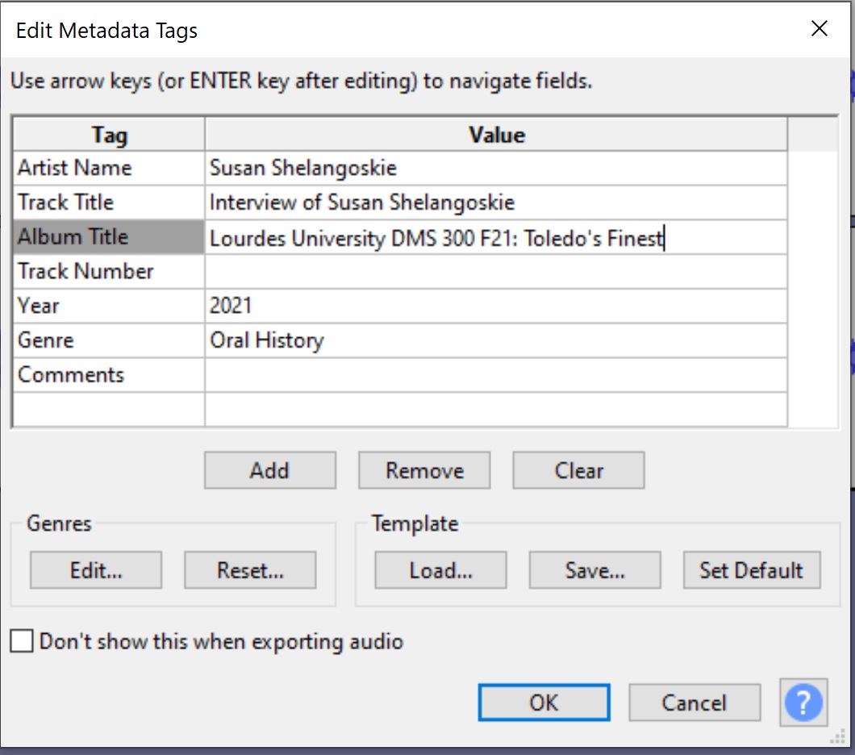Clear all metadata values
Image resolution: width=855 pixels, height=755 pixels.
(x=578, y=470)
